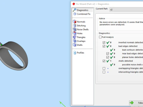Enable overlapping triangles detection checkbox
Screen dimensions: 143x107
pos(104,68)
